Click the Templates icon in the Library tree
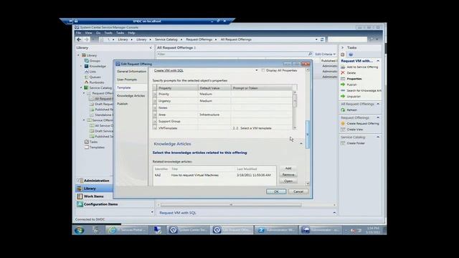Image resolution: width=459 pixels, height=258 pixels. click(87, 147)
